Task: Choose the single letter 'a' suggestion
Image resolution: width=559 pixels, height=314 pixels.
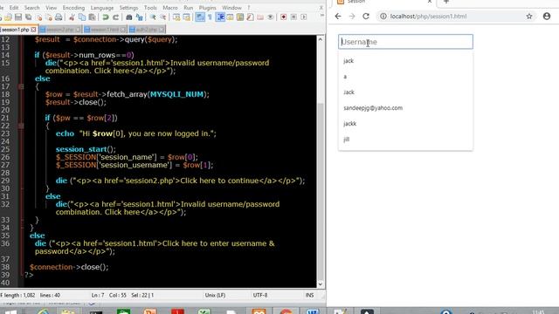Action: pos(405,77)
